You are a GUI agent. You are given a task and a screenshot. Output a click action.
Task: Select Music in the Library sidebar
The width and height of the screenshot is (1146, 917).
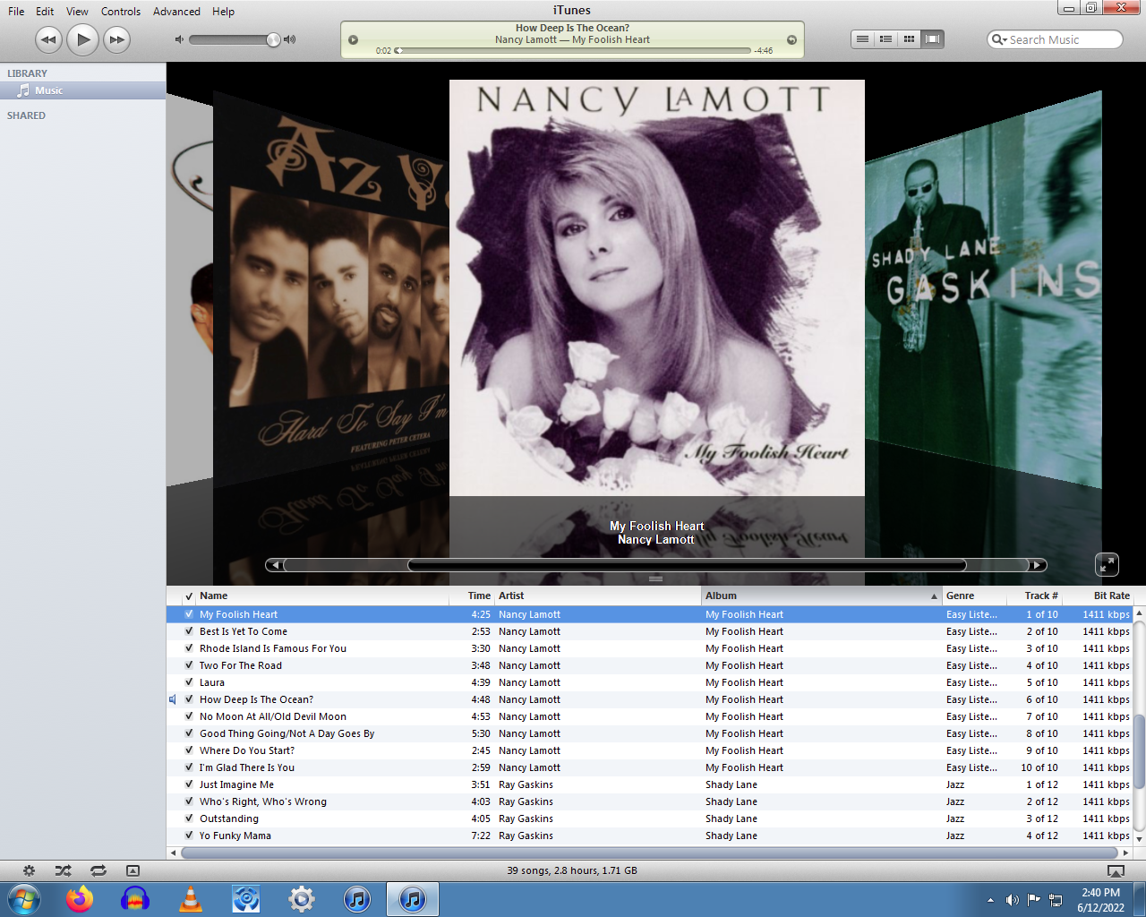(82, 90)
